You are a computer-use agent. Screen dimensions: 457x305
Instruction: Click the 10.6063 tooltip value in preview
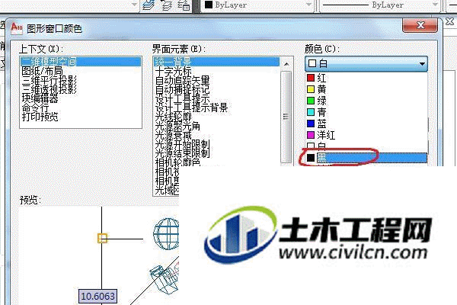tap(98, 297)
